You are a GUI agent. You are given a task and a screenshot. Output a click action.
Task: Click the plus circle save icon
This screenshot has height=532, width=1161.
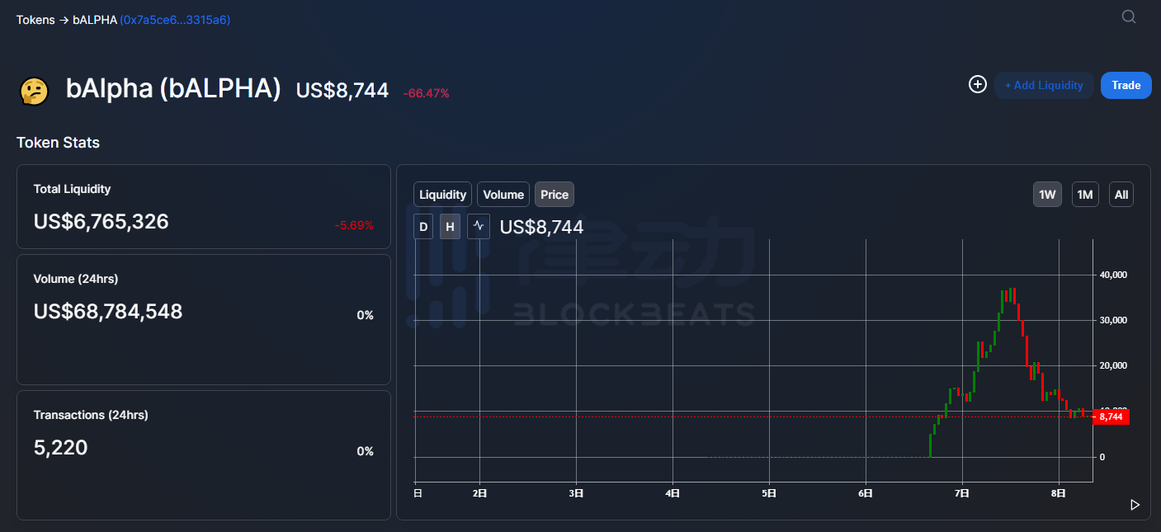coord(978,84)
